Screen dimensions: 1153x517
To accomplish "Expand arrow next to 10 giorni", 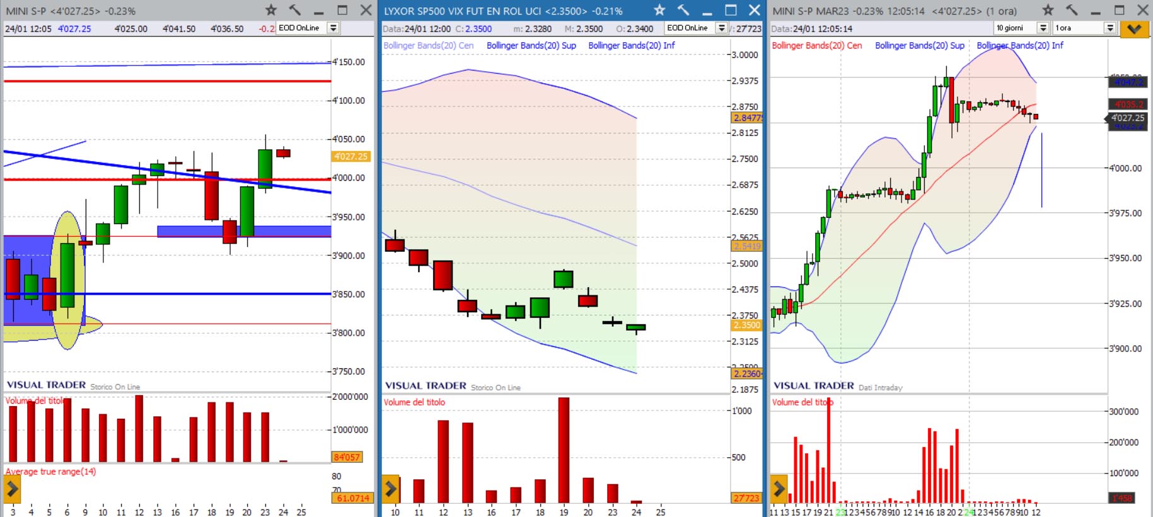I will [x=1043, y=28].
